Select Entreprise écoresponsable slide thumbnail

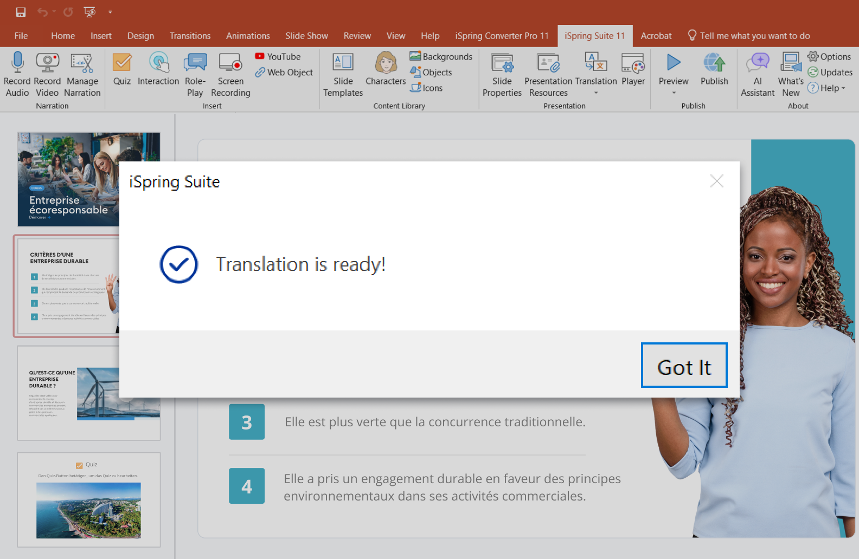tap(68, 179)
